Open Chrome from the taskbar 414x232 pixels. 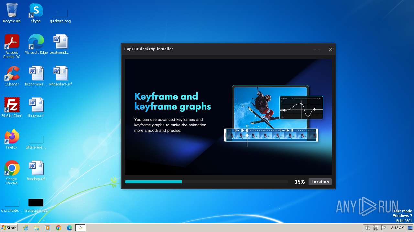tap(59, 228)
